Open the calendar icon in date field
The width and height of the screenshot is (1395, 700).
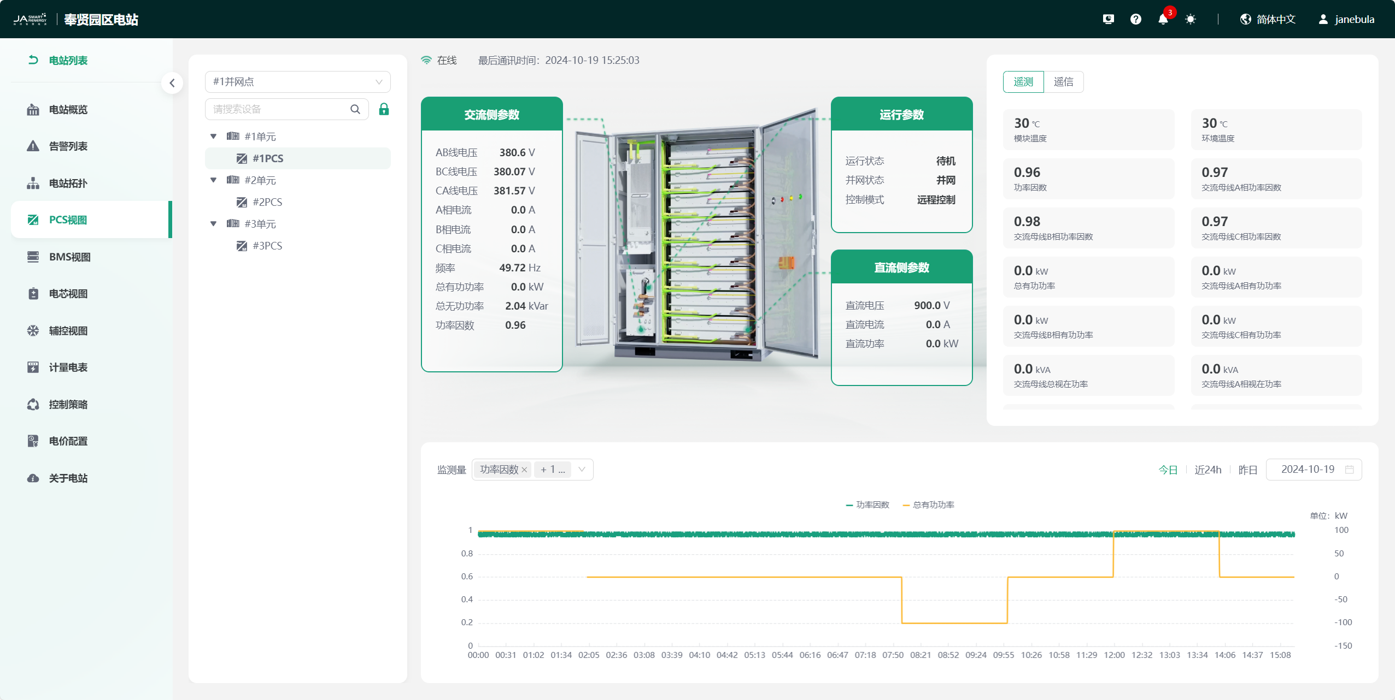(x=1349, y=470)
